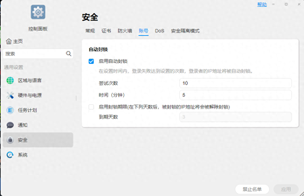Image resolution: width=304 pixels, height=196 pixels.
Task: Open the DoS tab
Action: tap(159, 30)
